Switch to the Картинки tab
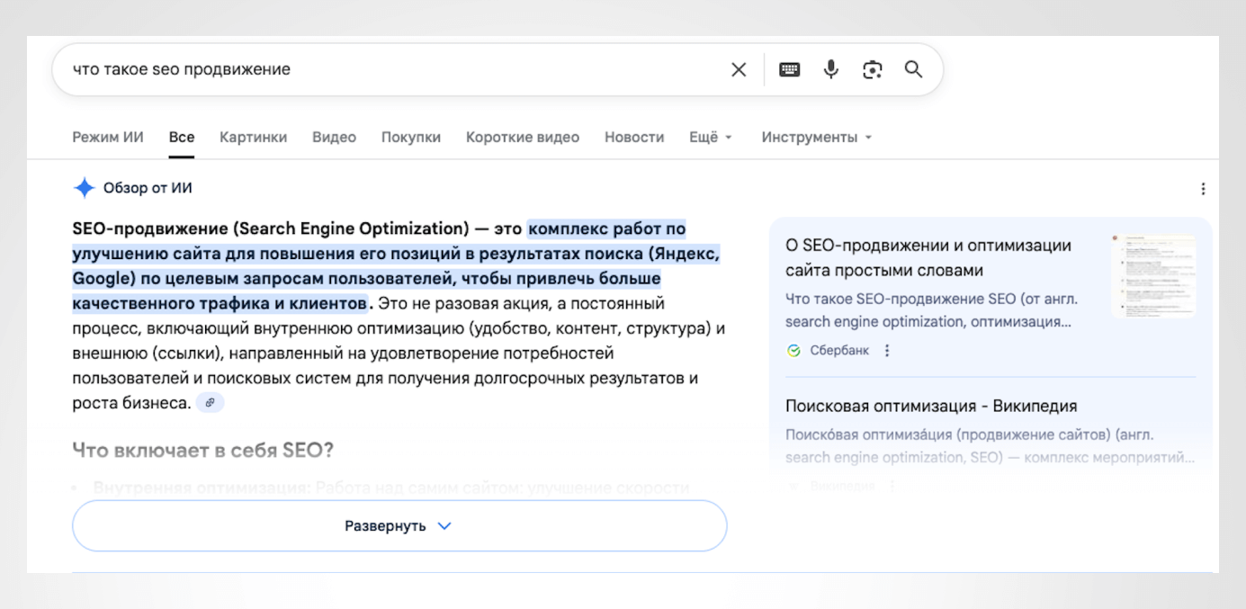Image resolution: width=1246 pixels, height=609 pixels. [x=253, y=137]
